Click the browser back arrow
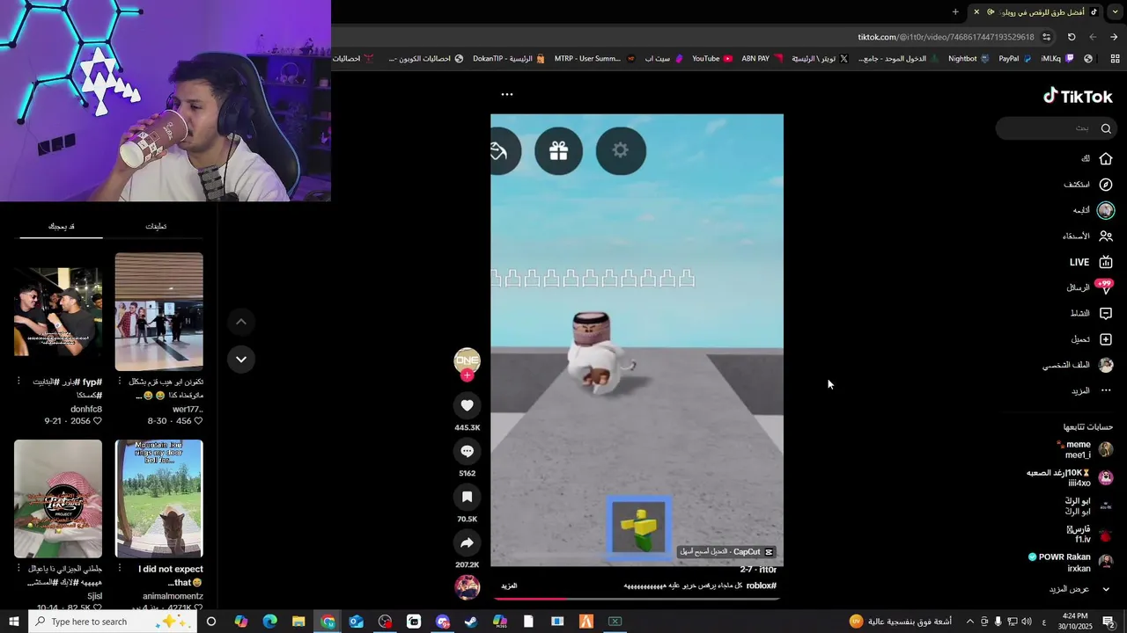This screenshot has height=633, width=1127. pyautogui.click(x=1114, y=37)
